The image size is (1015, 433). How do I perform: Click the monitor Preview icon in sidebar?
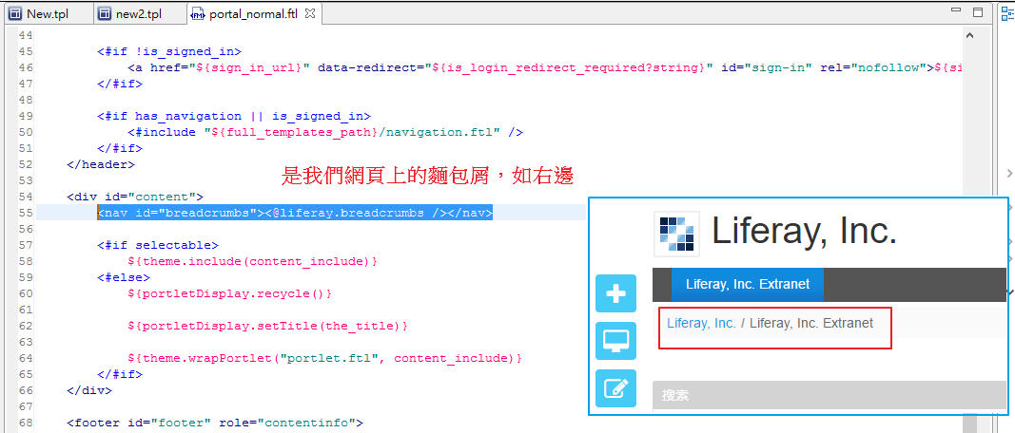click(x=615, y=341)
